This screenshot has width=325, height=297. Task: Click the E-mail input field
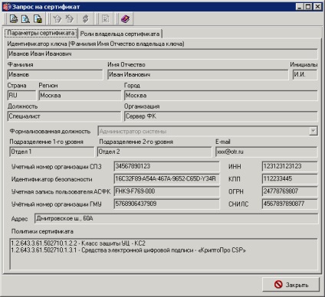[266, 152]
